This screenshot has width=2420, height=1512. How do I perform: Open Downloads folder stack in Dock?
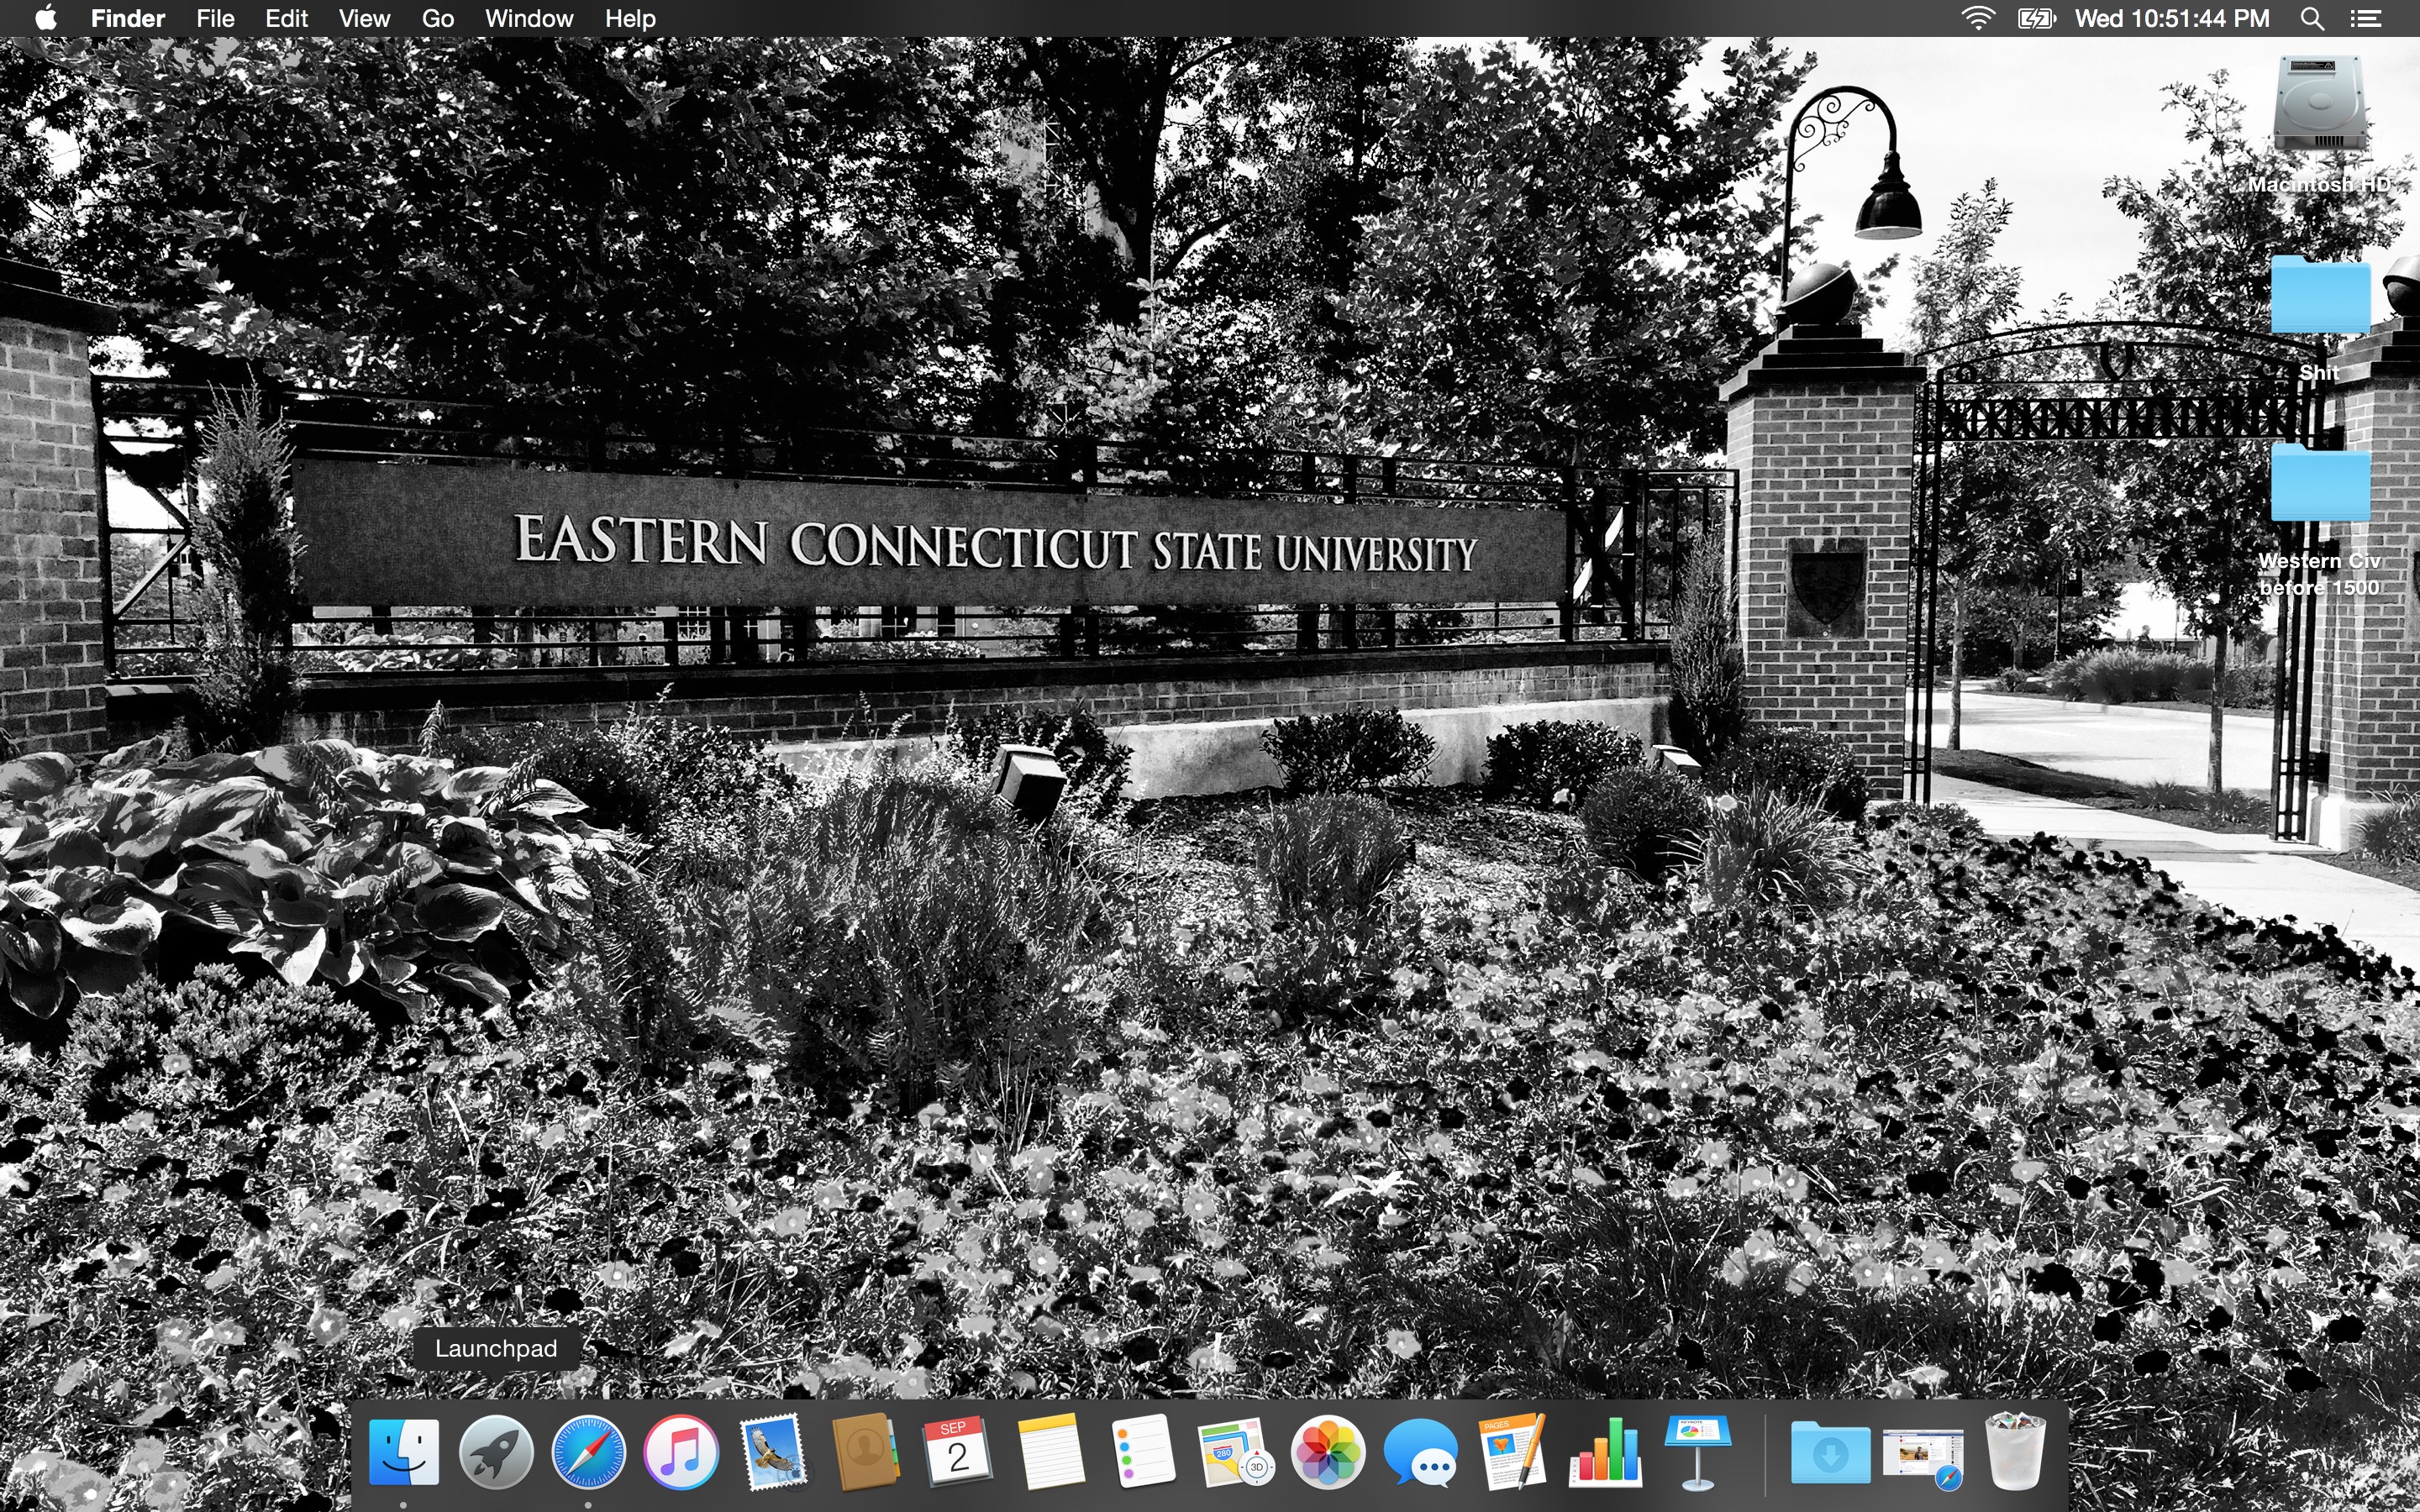[x=1830, y=1454]
